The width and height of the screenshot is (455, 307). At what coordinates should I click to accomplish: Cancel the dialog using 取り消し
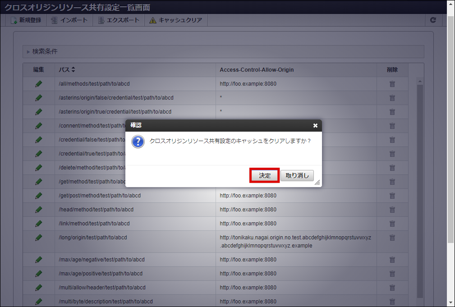(x=297, y=176)
